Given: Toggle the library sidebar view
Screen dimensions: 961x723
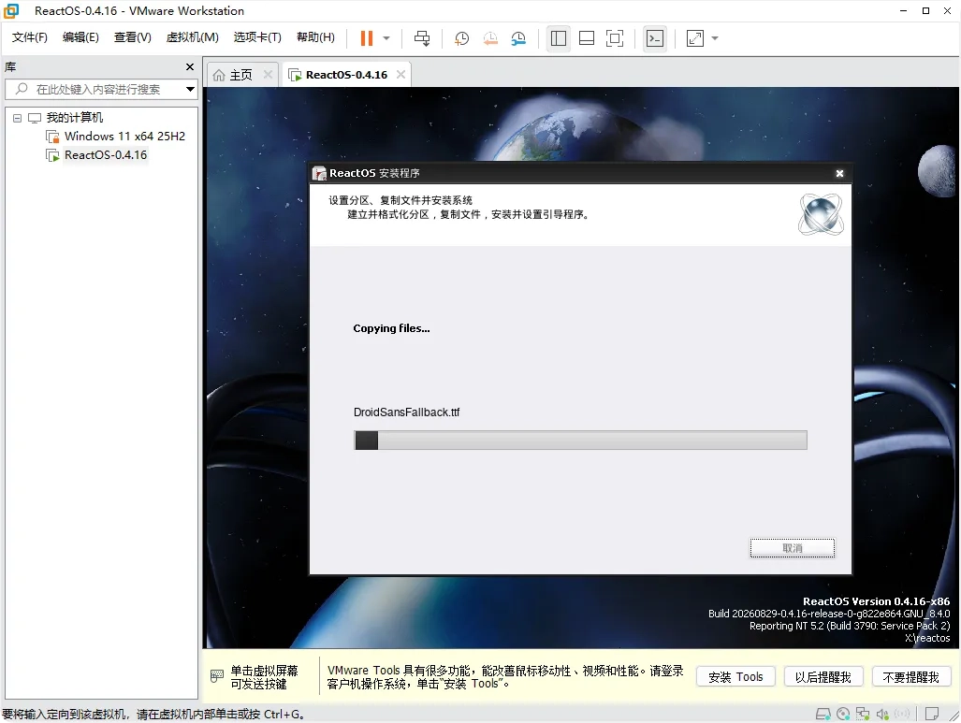Looking at the screenshot, I should (559, 38).
